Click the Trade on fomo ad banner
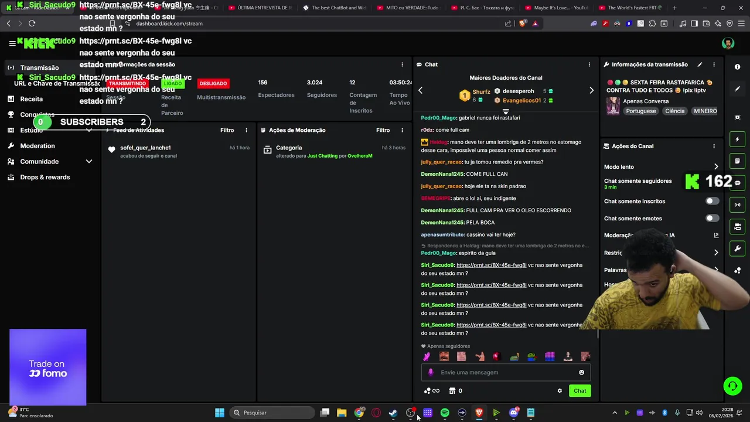This screenshot has height=422, width=750. (x=47, y=367)
